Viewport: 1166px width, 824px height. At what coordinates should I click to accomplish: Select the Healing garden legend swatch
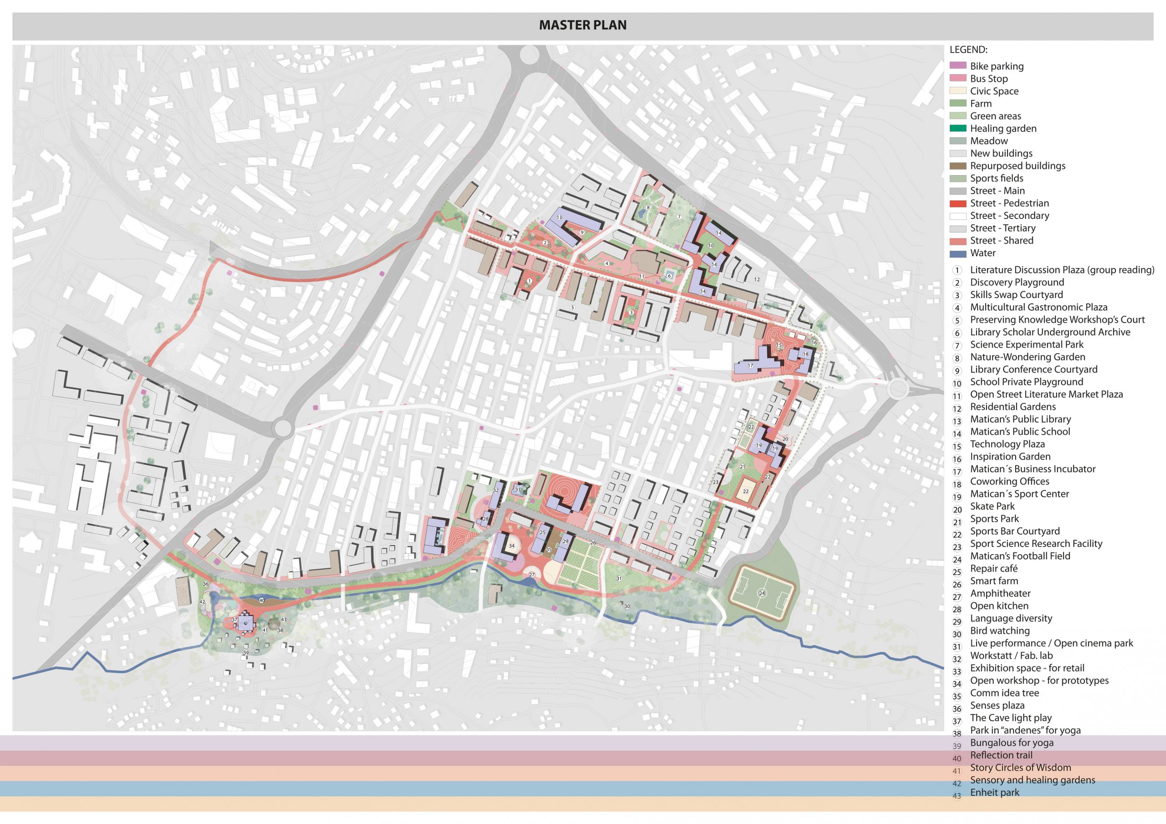pos(958,128)
